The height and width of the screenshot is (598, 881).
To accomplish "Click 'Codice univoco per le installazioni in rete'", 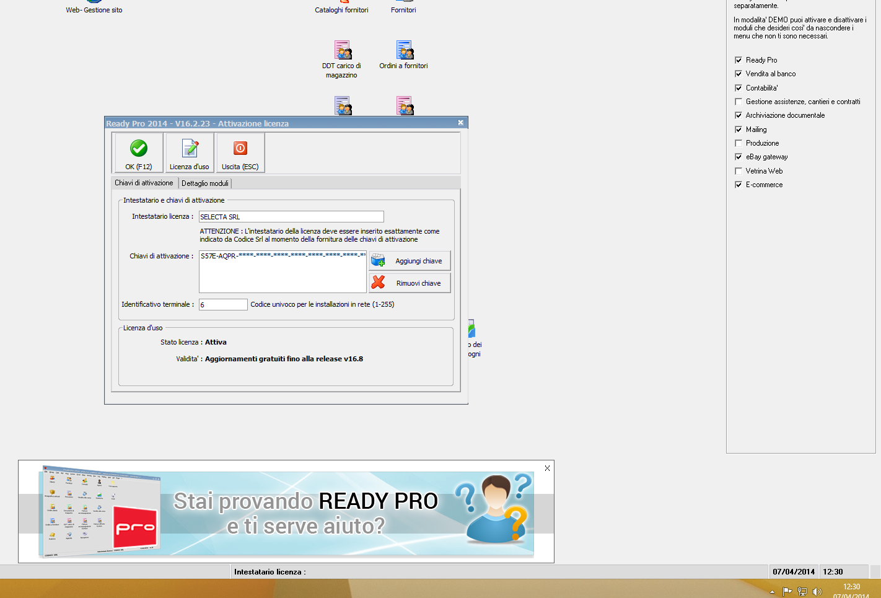I will coord(322,304).
